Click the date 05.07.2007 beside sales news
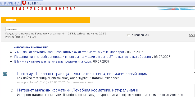The width and height of the screenshot is (195, 97). click(x=101, y=62)
